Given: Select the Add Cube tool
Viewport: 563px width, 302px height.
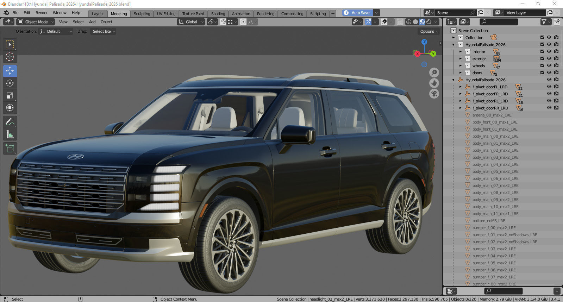Looking at the screenshot, I should pos(10,149).
